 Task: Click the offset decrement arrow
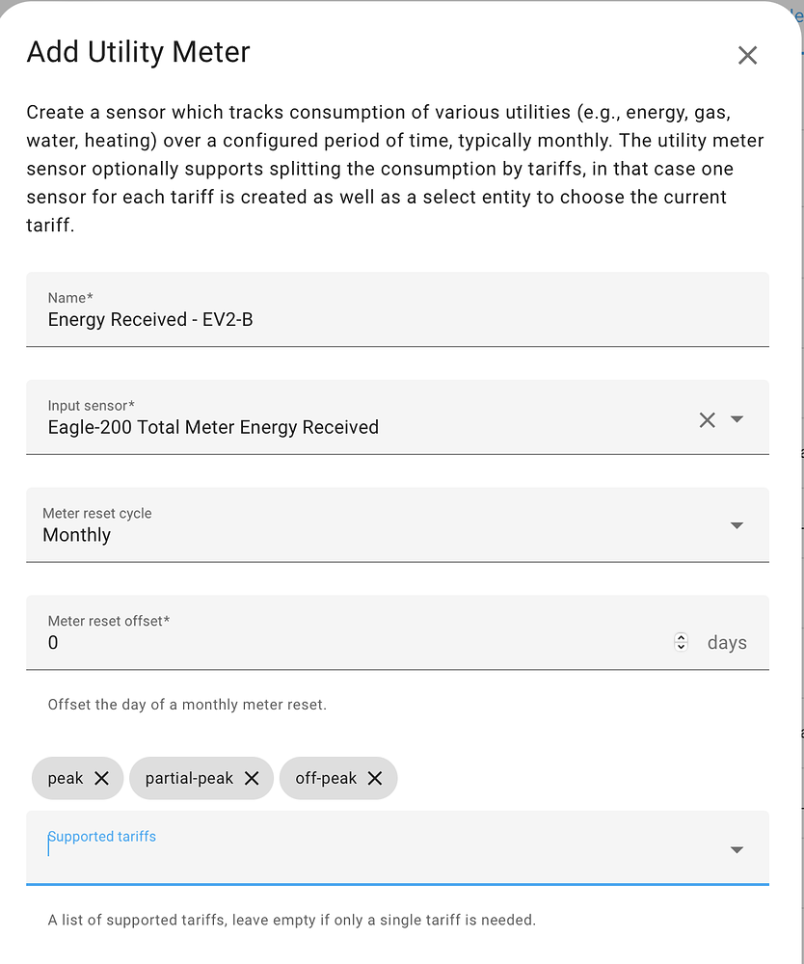[x=681, y=646]
